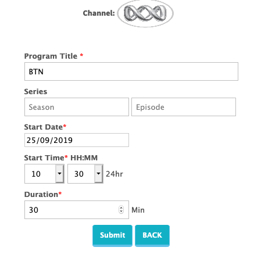The height and width of the screenshot is (276, 261).
Task: Click the 24hr text beside minutes
Action: (115, 174)
